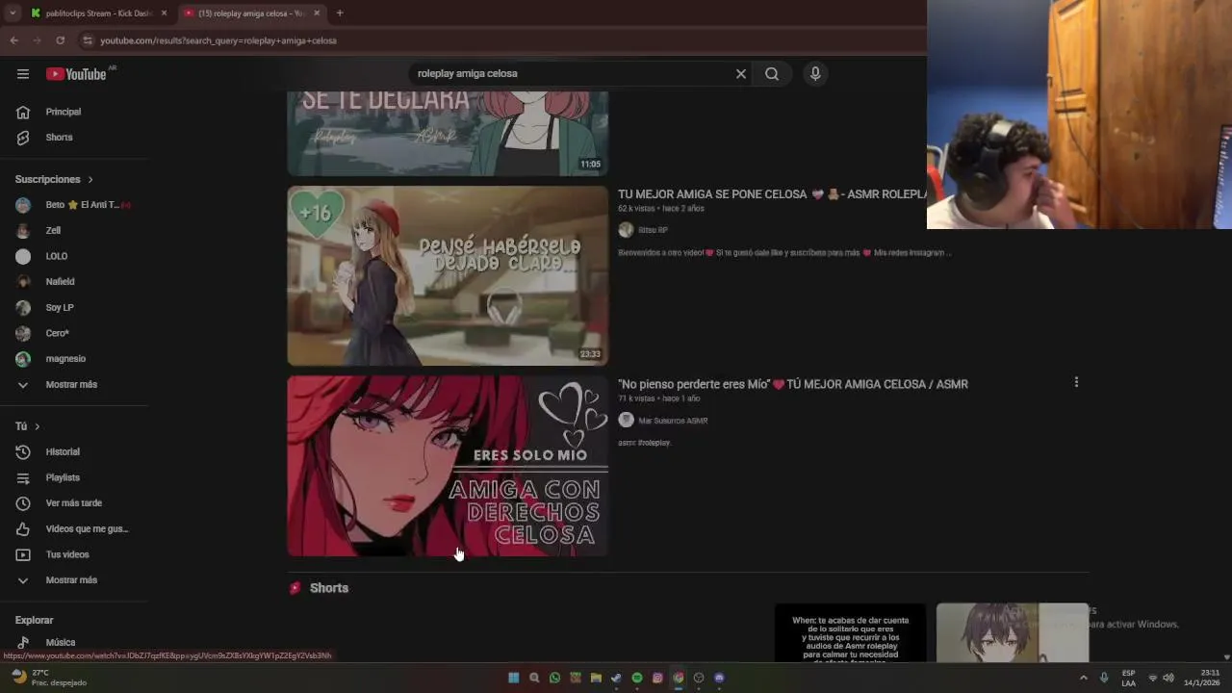This screenshot has height=693, width=1232.
Task: Reload the page with refresh button
Action: point(60,40)
